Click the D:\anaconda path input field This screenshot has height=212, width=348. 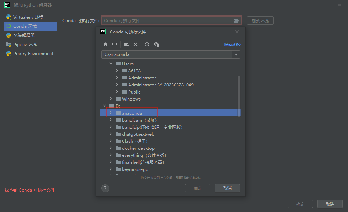167,54
